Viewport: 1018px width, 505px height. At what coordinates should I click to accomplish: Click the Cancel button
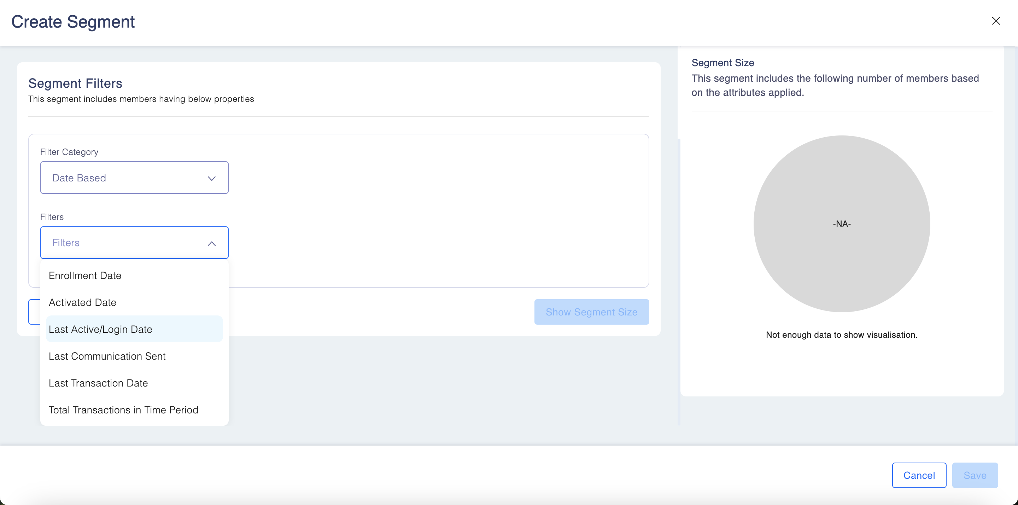pos(919,475)
